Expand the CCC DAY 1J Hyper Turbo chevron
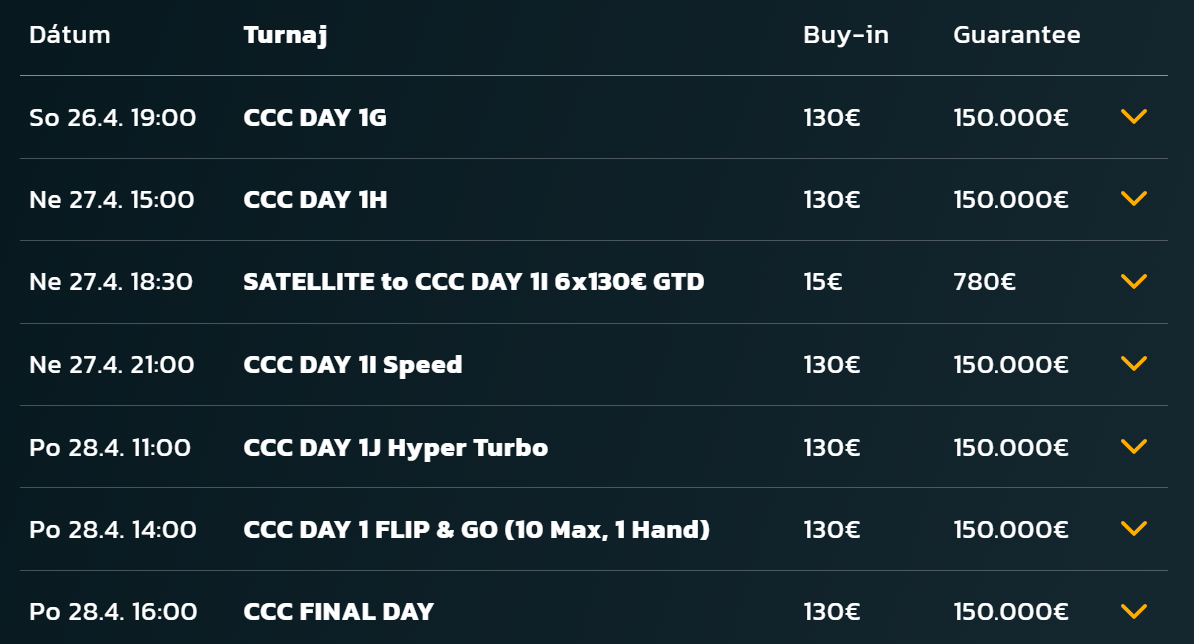1194x644 pixels. [x=1133, y=447]
